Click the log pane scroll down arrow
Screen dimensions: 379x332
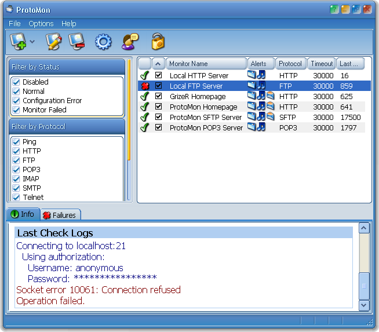[364, 305]
